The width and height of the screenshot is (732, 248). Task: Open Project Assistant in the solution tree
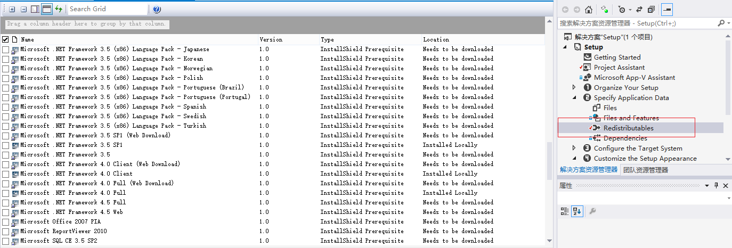pyautogui.click(x=619, y=68)
